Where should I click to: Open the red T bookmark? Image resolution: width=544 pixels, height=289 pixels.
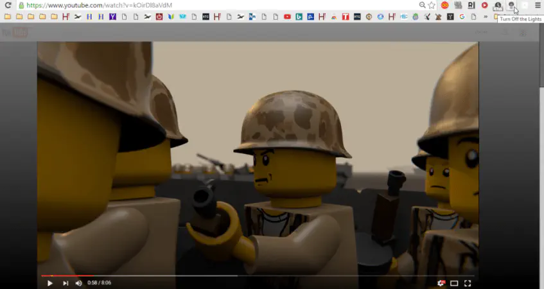(x=345, y=17)
